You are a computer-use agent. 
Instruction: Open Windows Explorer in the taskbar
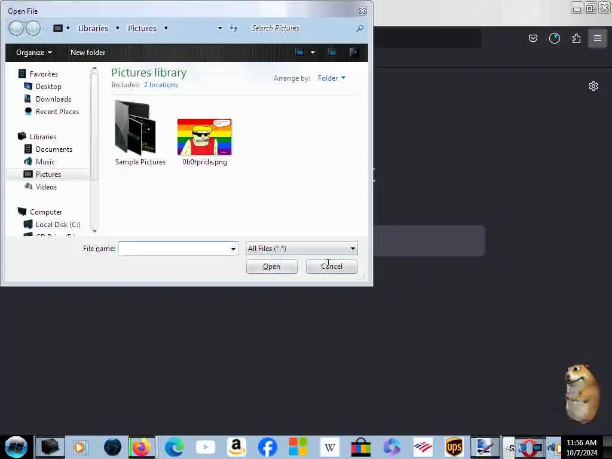click(x=50, y=447)
